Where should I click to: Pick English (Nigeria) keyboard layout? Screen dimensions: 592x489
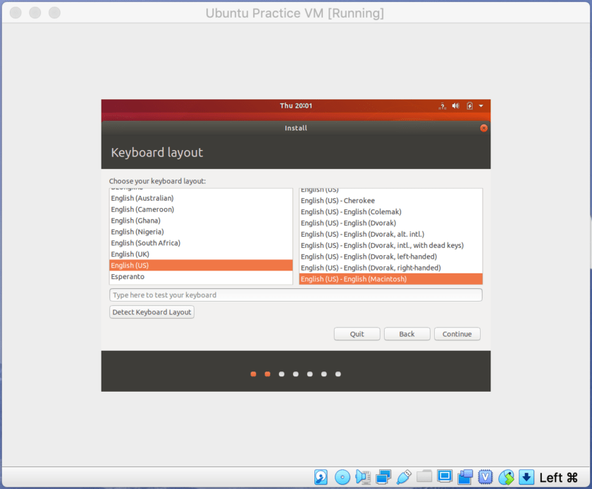201,232
